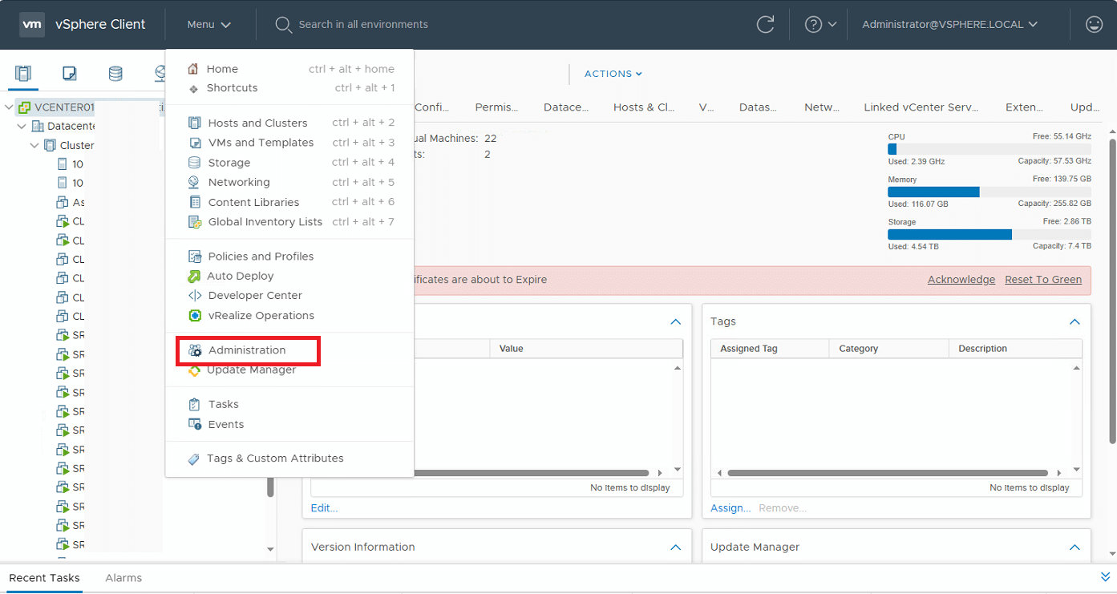This screenshot has height=594, width=1117.
Task: Click the Developer Center icon
Action: tap(194, 296)
